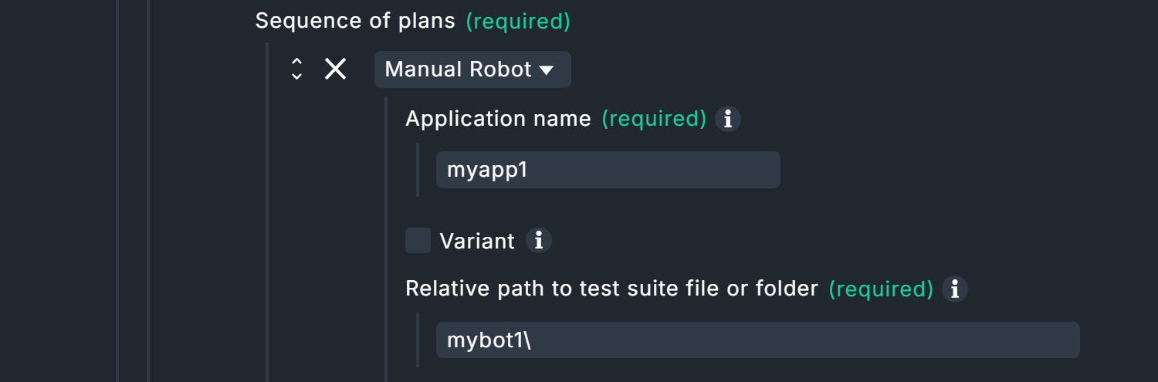Click the move-down arrow for Manual Robot plan
Image resolution: width=1158 pixels, height=382 pixels.
pyautogui.click(x=296, y=76)
